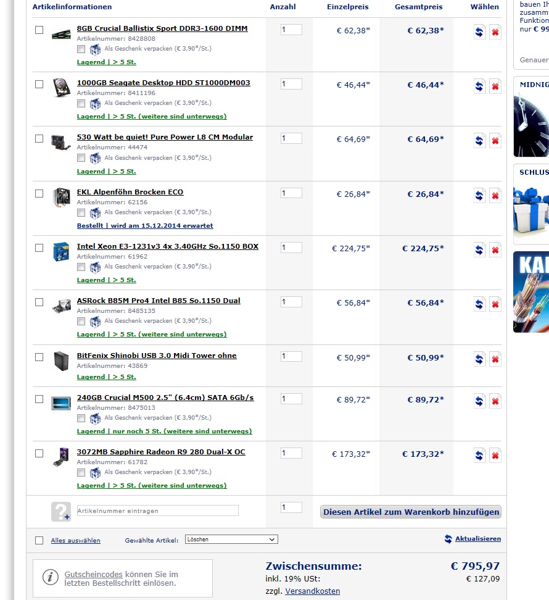Open 8GB Crucial Ballistix Sport product link
This screenshot has height=600, width=549.
click(x=162, y=28)
